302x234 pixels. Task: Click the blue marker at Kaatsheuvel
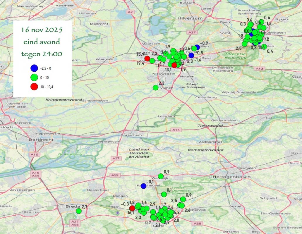point(143,186)
